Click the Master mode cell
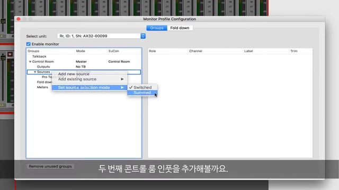The height and width of the screenshot is (190, 339). click(x=81, y=62)
